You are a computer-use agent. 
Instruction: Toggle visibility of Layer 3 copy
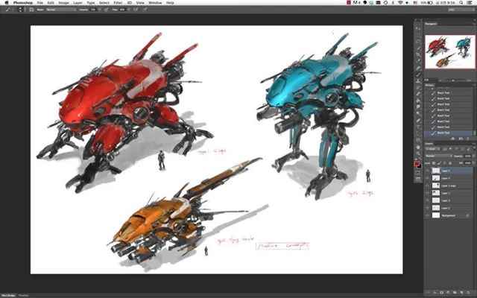(427, 186)
